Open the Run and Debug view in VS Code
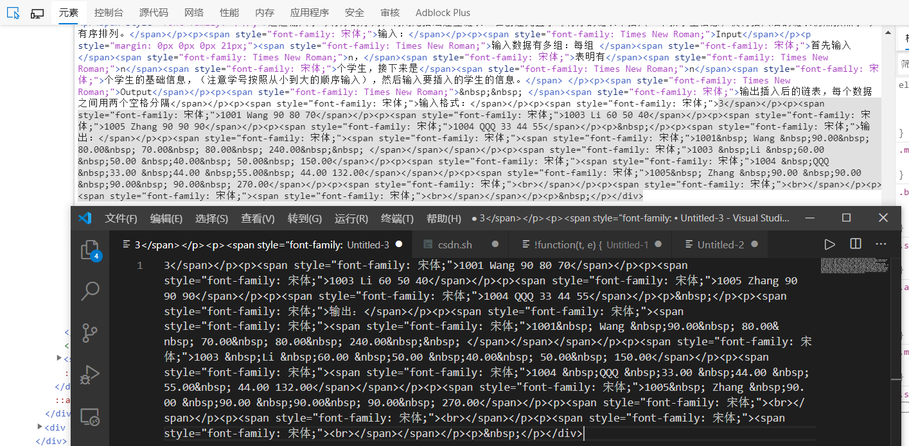 (x=91, y=375)
